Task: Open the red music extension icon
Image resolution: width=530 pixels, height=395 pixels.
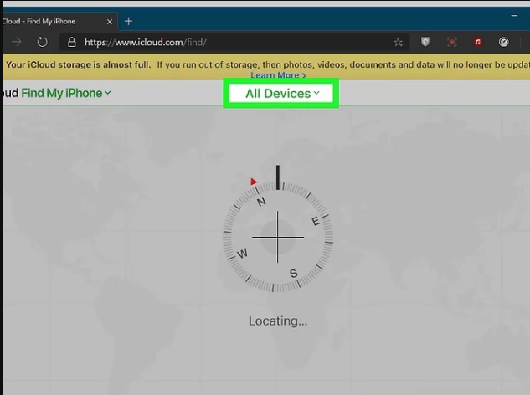Action: (x=477, y=42)
